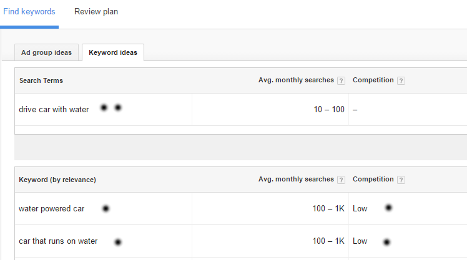This screenshot has height=260, width=467.
Task: Sort keyword table by Avg. monthly searches
Action: [296, 179]
